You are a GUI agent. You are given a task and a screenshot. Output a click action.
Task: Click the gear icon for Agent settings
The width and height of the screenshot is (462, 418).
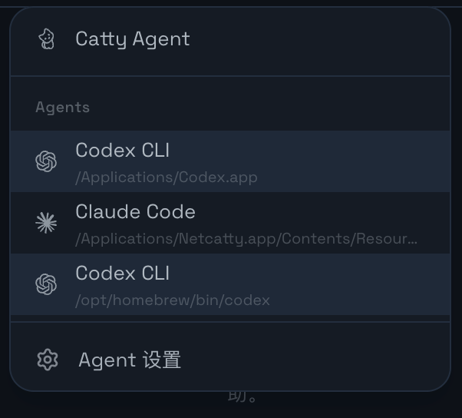[48, 360]
